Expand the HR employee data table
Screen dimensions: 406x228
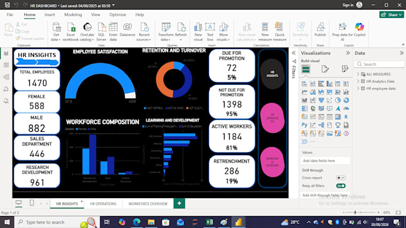[358, 88]
